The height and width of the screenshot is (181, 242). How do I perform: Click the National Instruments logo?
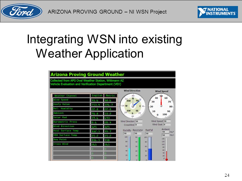click(218, 12)
